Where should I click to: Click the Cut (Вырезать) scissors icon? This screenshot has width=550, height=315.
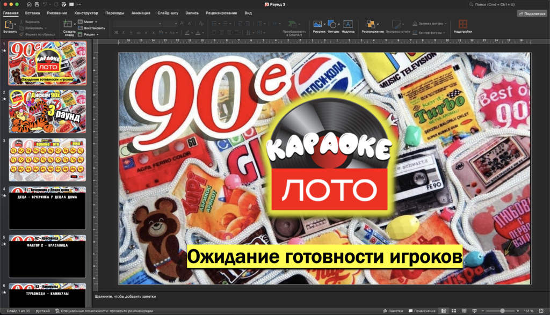[x=21, y=21]
